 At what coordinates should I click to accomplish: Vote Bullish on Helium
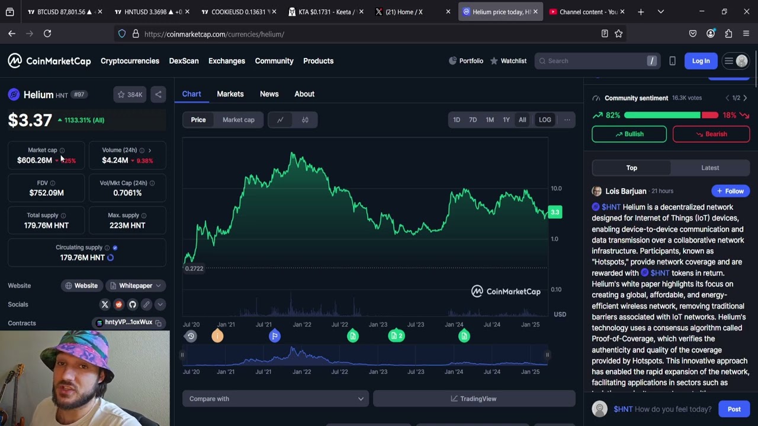pyautogui.click(x=629, y=134)
